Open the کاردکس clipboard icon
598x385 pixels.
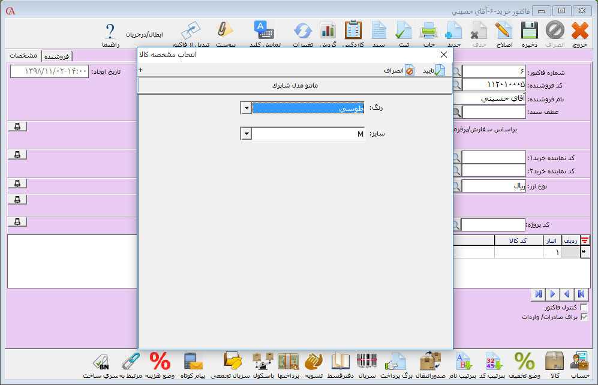(353, 31)
